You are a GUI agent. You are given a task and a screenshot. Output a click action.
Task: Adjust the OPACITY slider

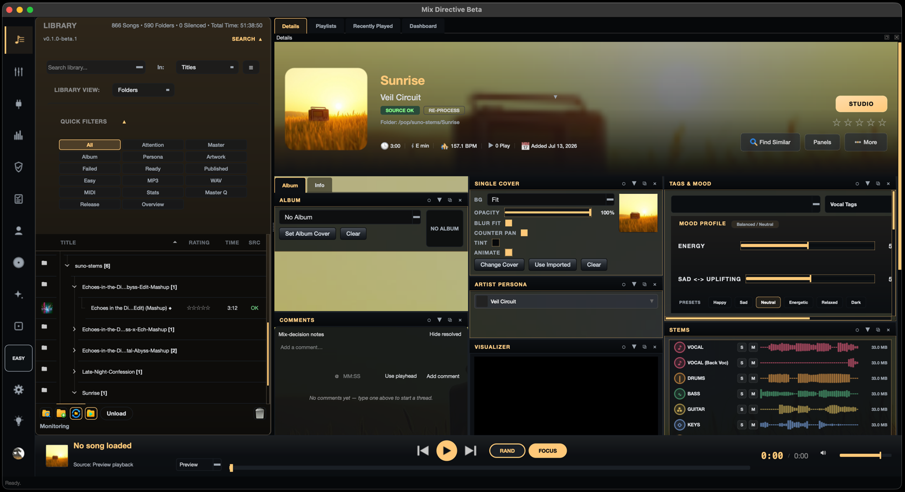(x=548, y=213)
